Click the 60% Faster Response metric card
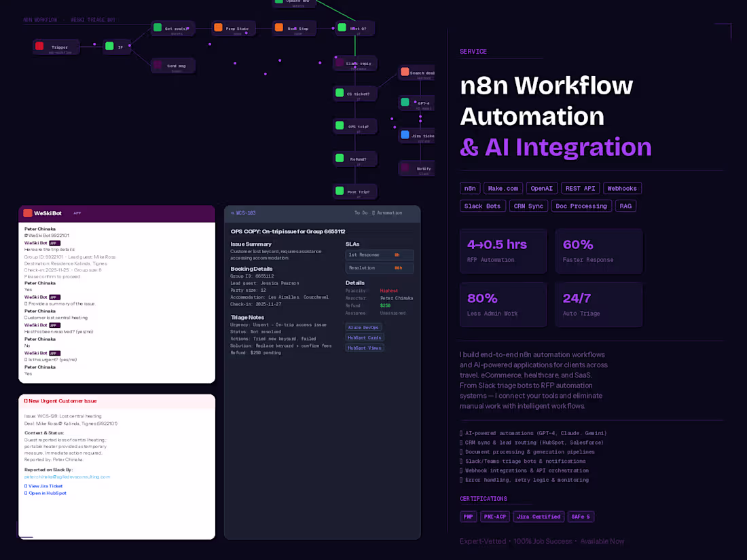The image size is (747, 560). pyautogui.click(x=598, y=251)
